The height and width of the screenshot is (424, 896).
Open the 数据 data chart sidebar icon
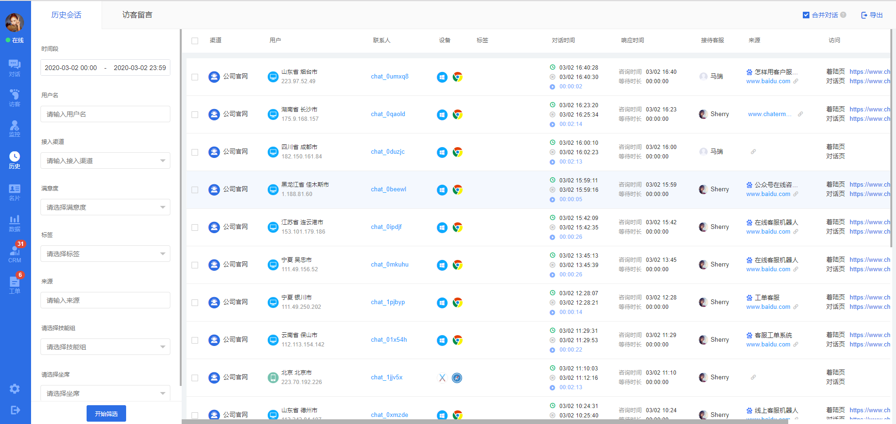point(15,223)
